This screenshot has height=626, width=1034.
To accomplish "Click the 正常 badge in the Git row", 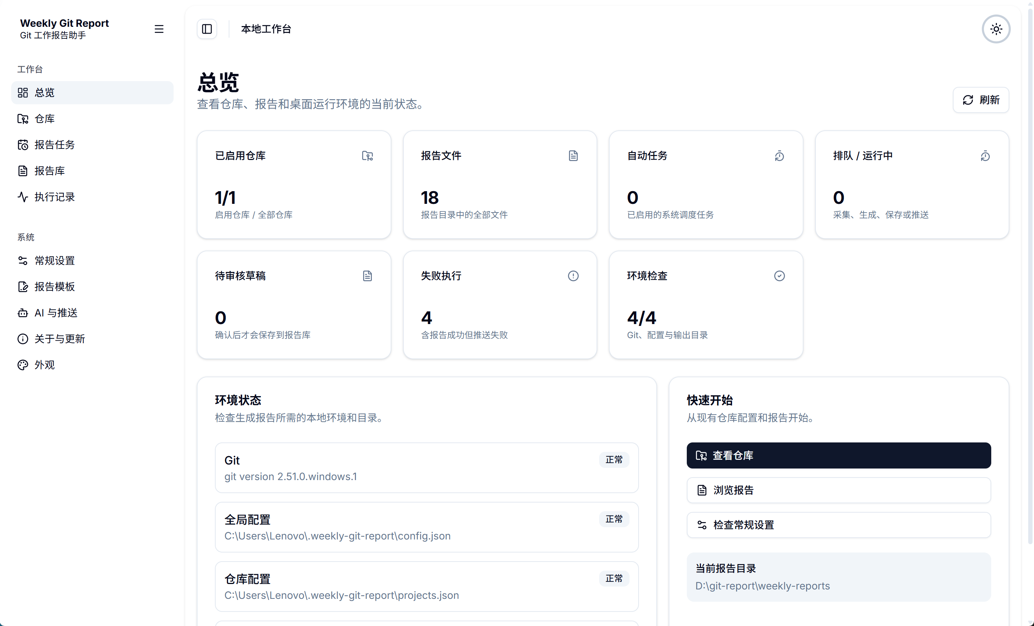I will click(x=614, y=459).
